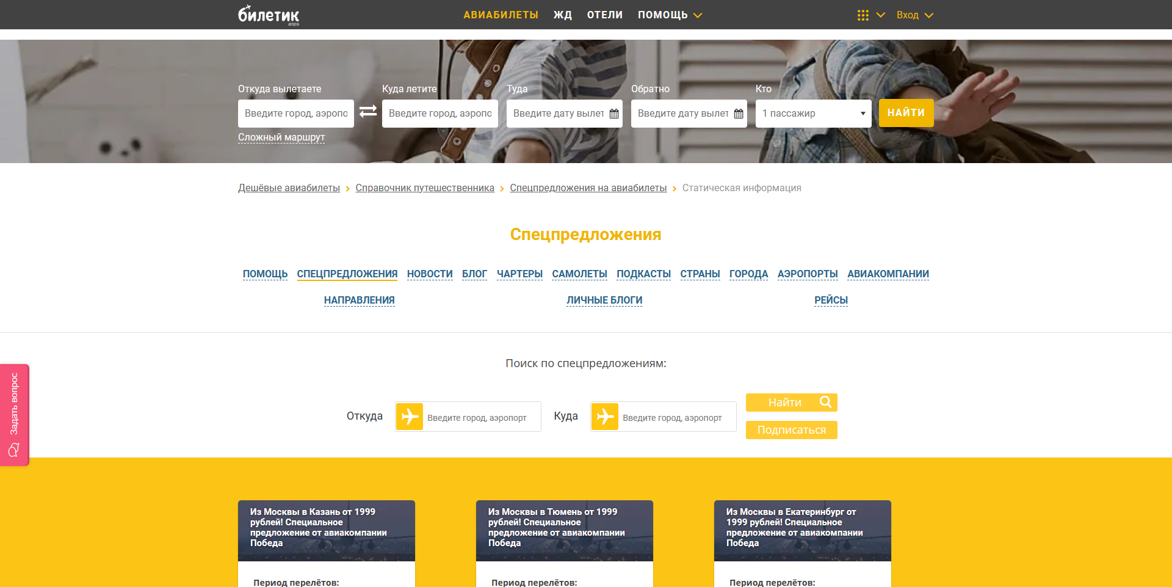Viewport: 1172px width, 587px height.
Task: Click the airplane icon in Куда field
Action: pos(606,416)
